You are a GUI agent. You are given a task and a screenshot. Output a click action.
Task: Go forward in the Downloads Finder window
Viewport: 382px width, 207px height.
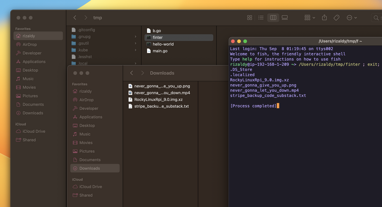pyautogui.click(x=142, y=73)
